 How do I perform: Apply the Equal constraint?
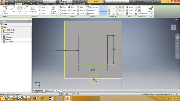pyautogui.click(x=123, y=13)
